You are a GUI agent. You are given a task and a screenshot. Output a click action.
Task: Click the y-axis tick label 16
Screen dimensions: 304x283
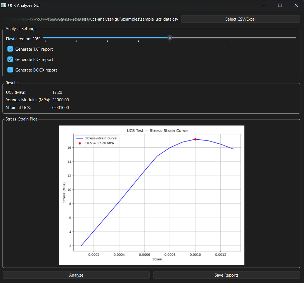69,148
